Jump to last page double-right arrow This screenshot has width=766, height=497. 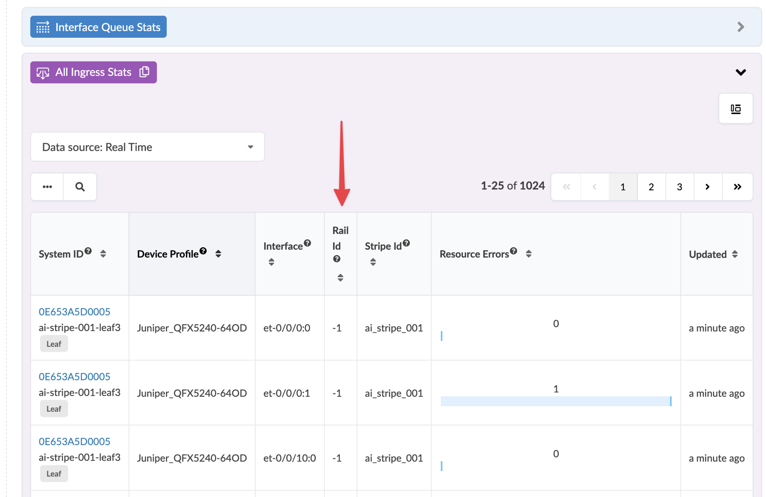click(737, 187)
